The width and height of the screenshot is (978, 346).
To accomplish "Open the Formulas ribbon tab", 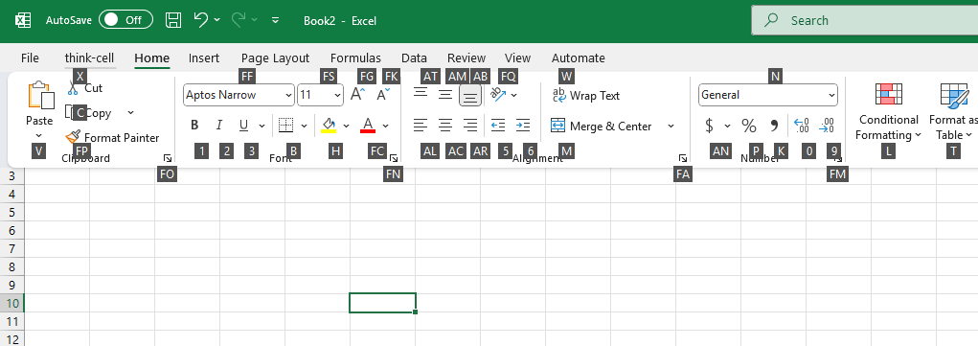I will (x=355, y=58).
